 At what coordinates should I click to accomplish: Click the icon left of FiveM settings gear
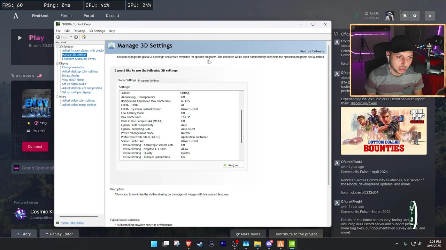[405, 16]
